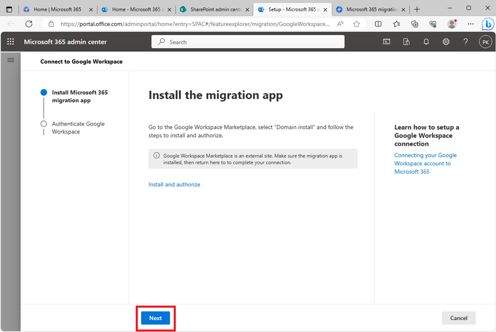Click the Cancel button

[x=458, y=318]
